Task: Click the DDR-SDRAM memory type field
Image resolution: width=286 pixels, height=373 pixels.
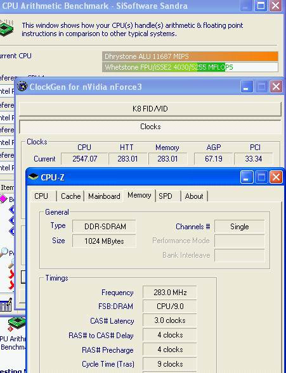Action: point(104,227)
